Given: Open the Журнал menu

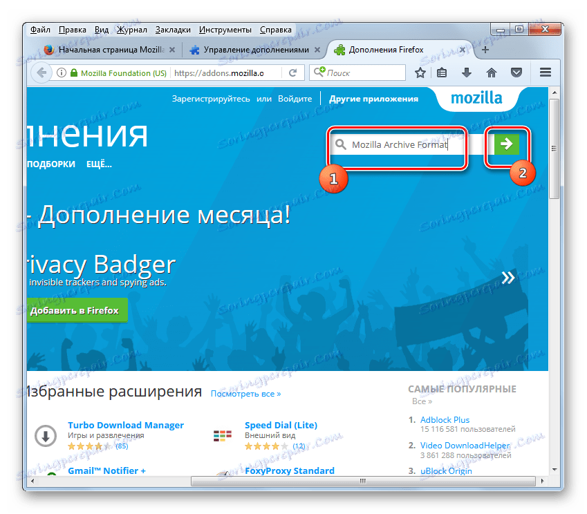Looking at the screenshot, I should [132, 30].
